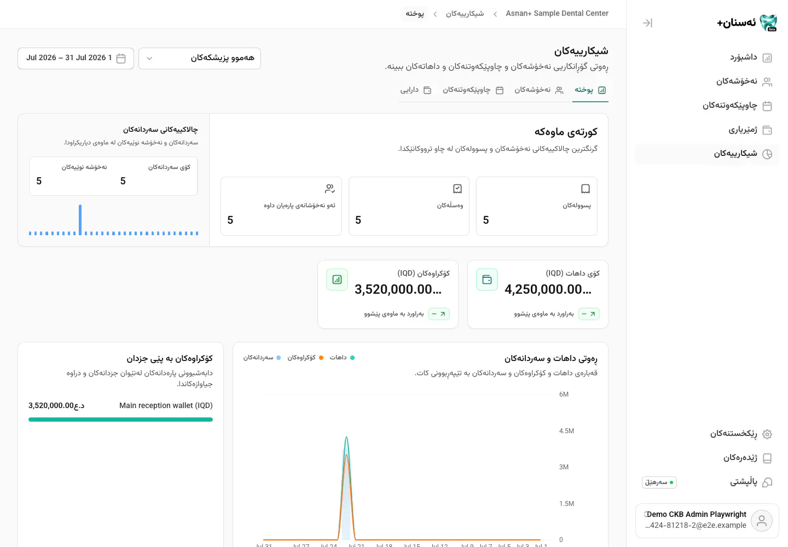This screenshot has width=788, height=547.
Task: Click the peak of the revenue line chart
Action: point(346,438)
